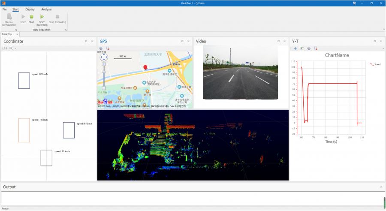Click the LiDAR point cloud view
Image resolution: width=386 pixels, height=211 pixels.
click(193, 145)
